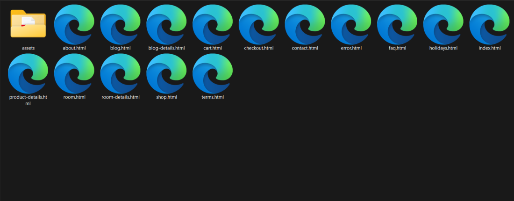Open the assets folder icon
Image resolution: width=514 pixels, height=201 pixels.
[28, 24]
